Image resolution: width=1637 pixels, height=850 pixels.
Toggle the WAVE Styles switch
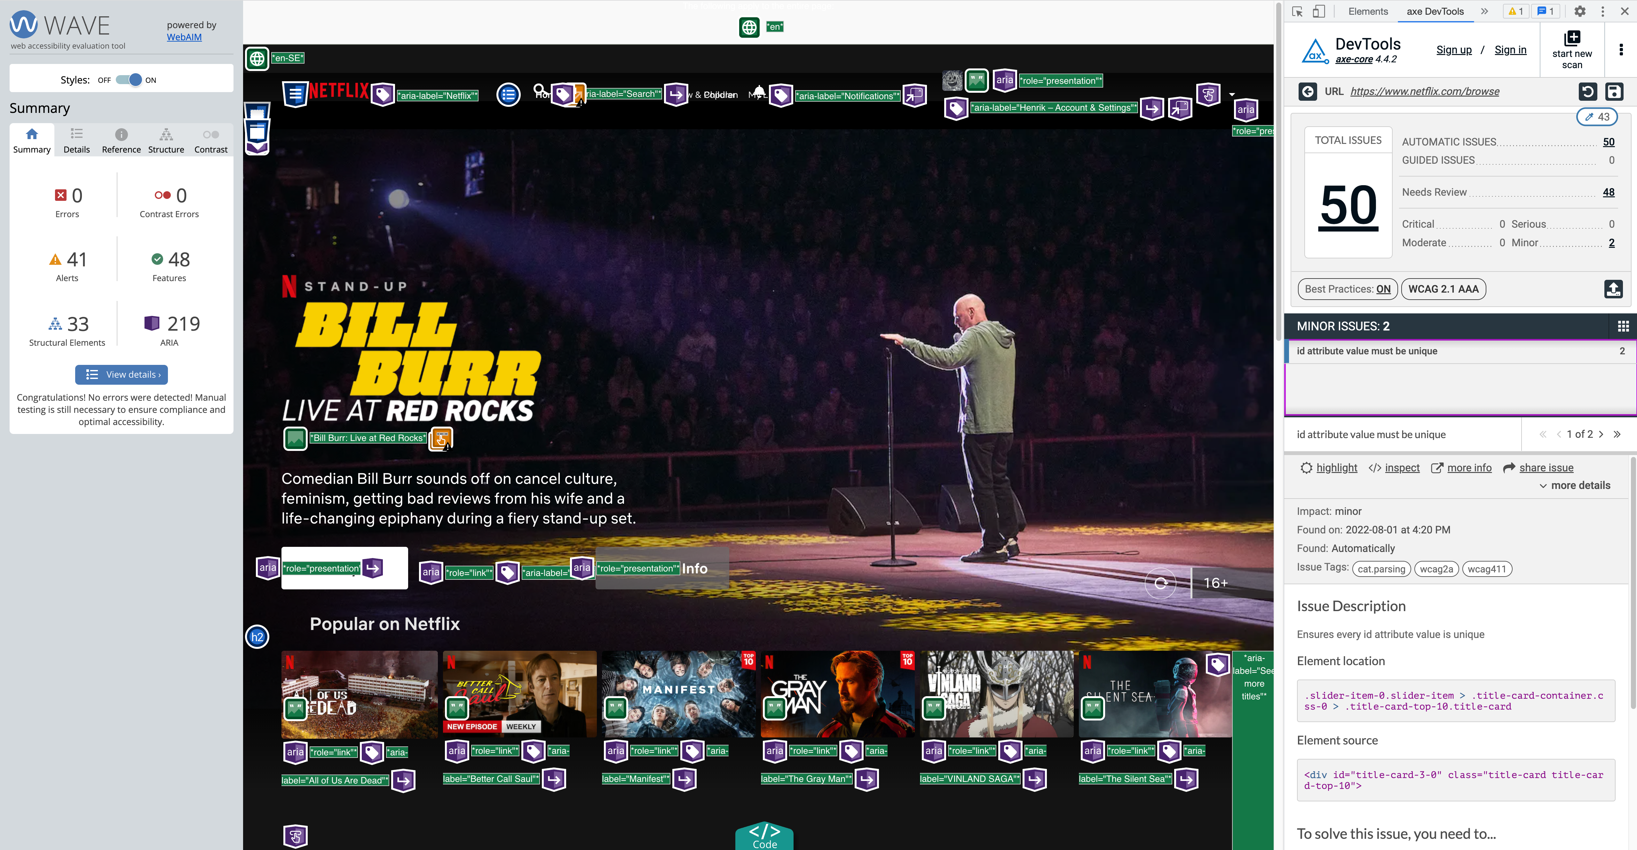point(129,80)
